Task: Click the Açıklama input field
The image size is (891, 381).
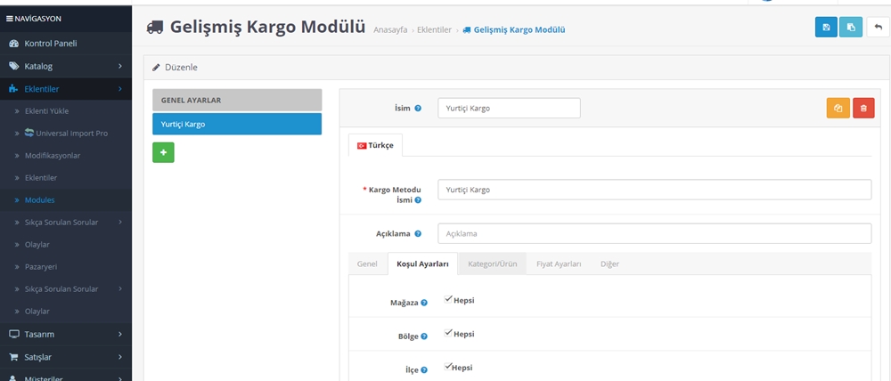Action: pos(655,233)
